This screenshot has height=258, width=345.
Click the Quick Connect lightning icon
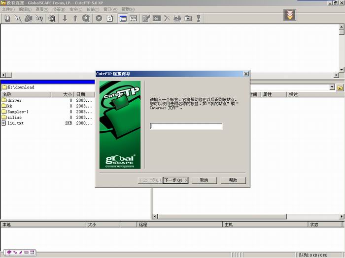click(x=18, y=19)
